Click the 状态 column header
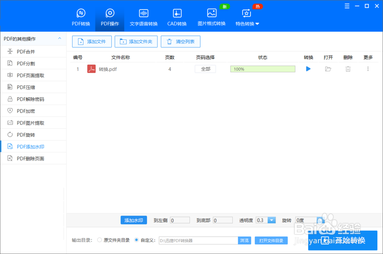This screenshot has height=254, width=383. click(x=263, y=57)
